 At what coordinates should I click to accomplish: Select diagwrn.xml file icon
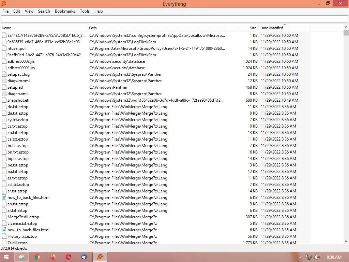coord(4,81)
